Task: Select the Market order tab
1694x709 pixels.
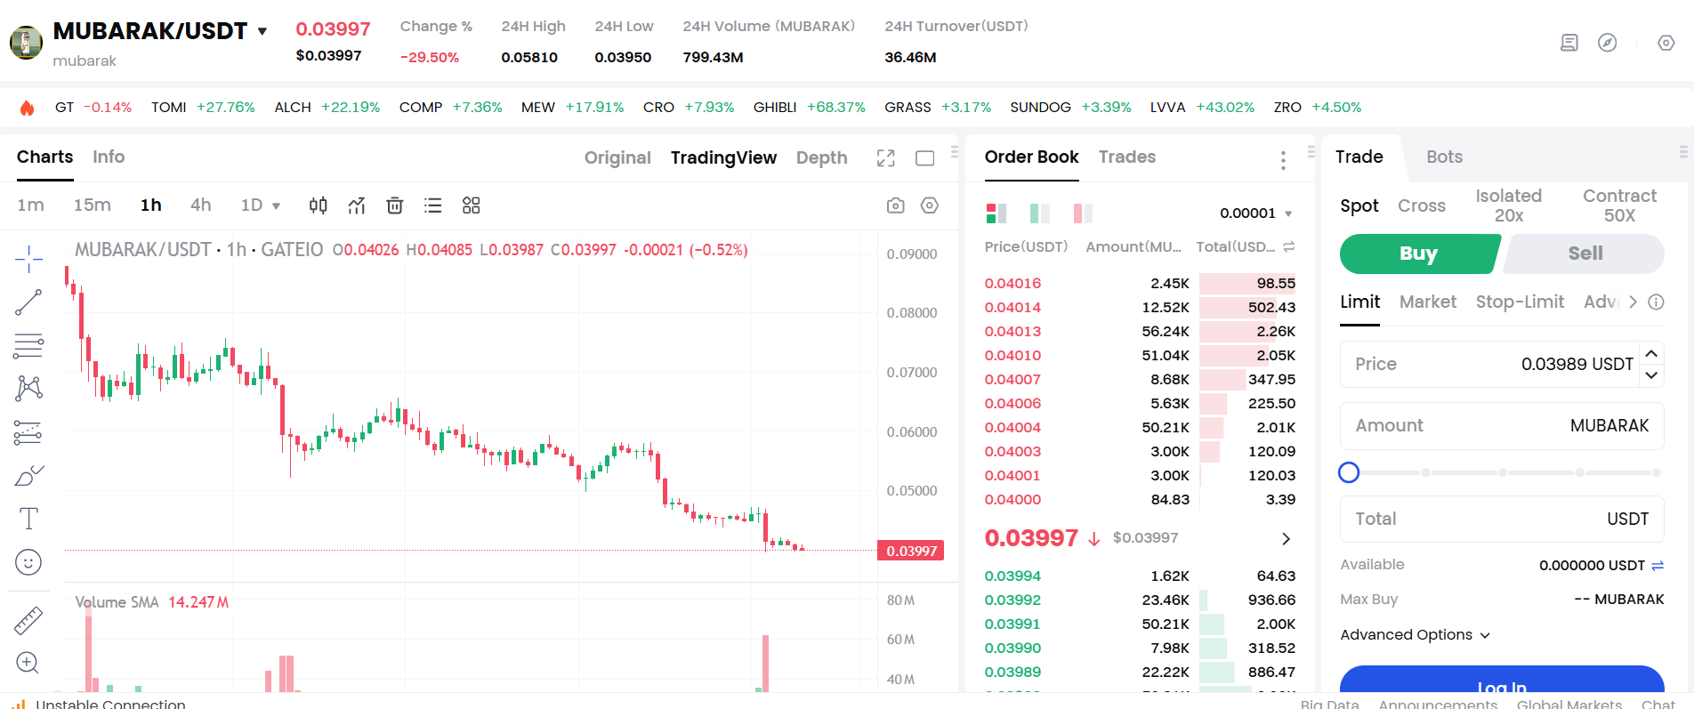Action: tap(1427, 302)
